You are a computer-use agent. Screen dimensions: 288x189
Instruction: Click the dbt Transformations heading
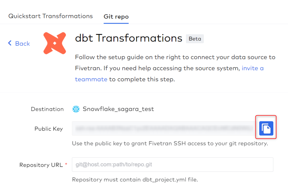128,38
